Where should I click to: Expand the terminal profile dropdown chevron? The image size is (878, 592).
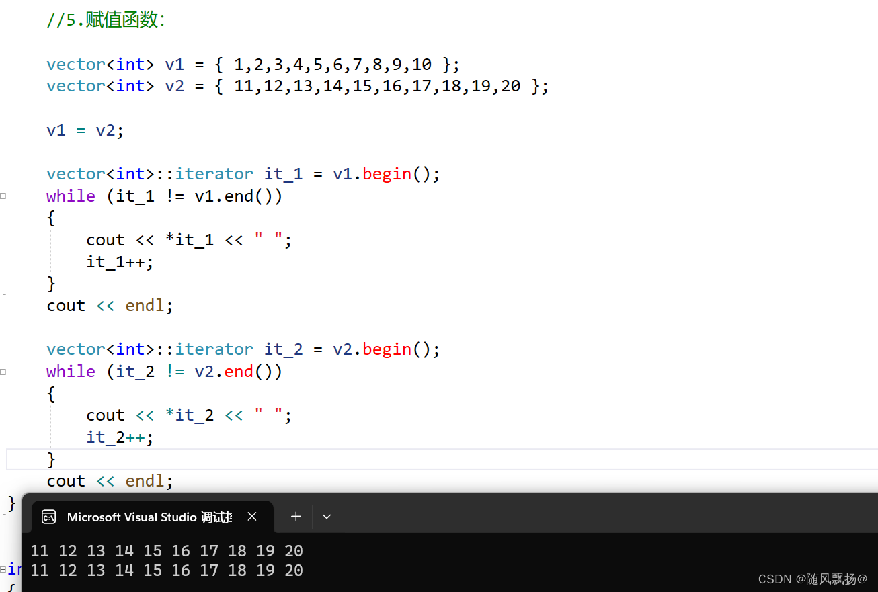pyautogui.click(x=327, y=517)
